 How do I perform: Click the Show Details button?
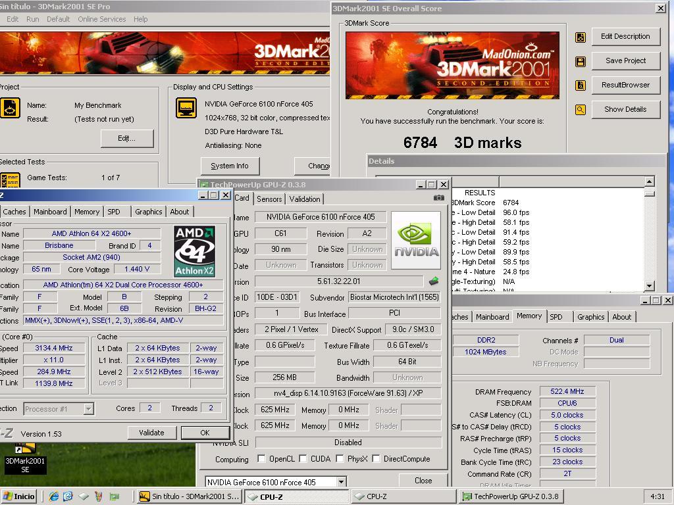pos(625,109)
